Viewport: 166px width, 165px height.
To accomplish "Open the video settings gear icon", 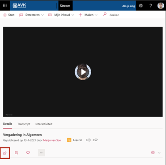I will point(153,152).
